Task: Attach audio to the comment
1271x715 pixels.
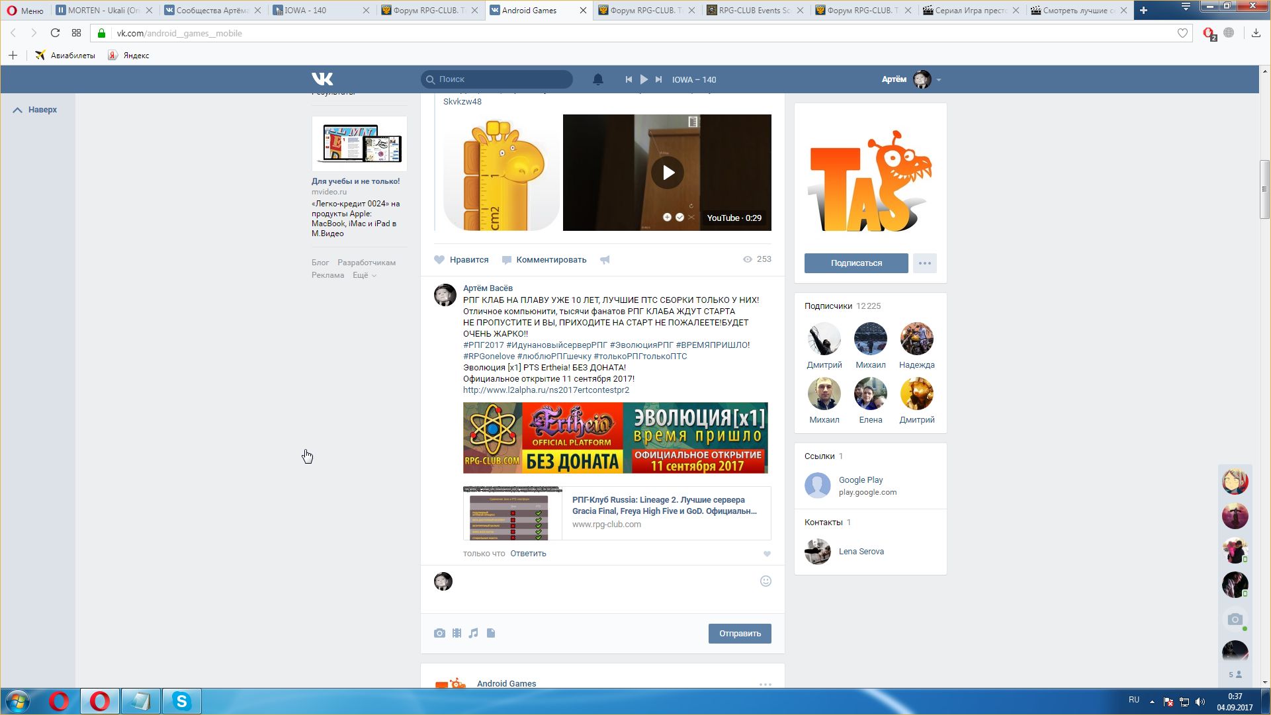Action: 473,634
